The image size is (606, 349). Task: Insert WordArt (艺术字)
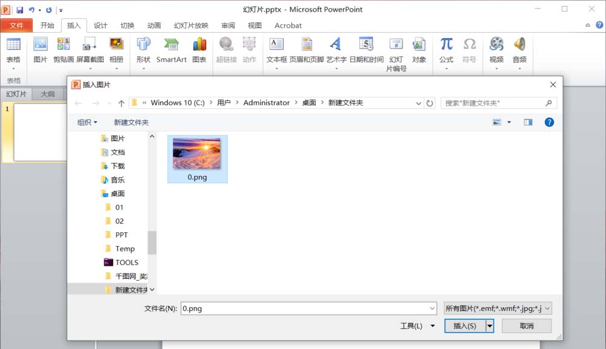click(x=336, y=53)
